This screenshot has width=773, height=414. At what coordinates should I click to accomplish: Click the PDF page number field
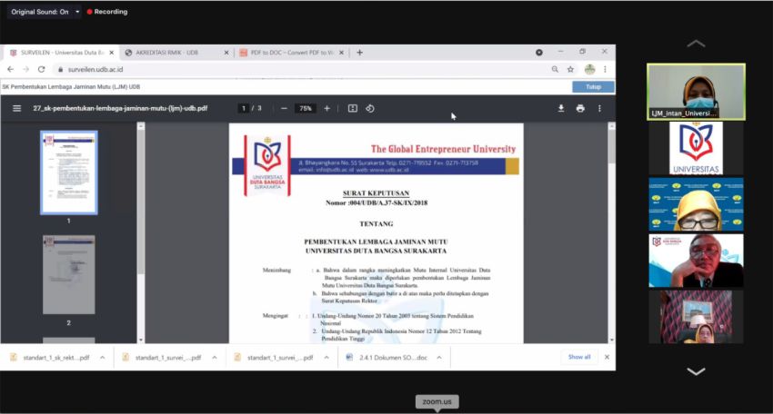click(x=243, y=108)
